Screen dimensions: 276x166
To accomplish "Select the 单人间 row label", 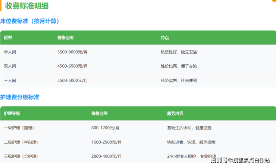I will pyautogui.click(x=10, y=52).
